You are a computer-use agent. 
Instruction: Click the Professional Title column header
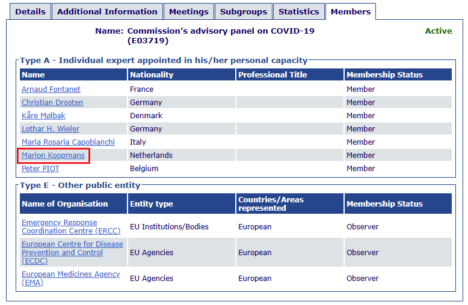pyautogui.click(x=272, y=75)
